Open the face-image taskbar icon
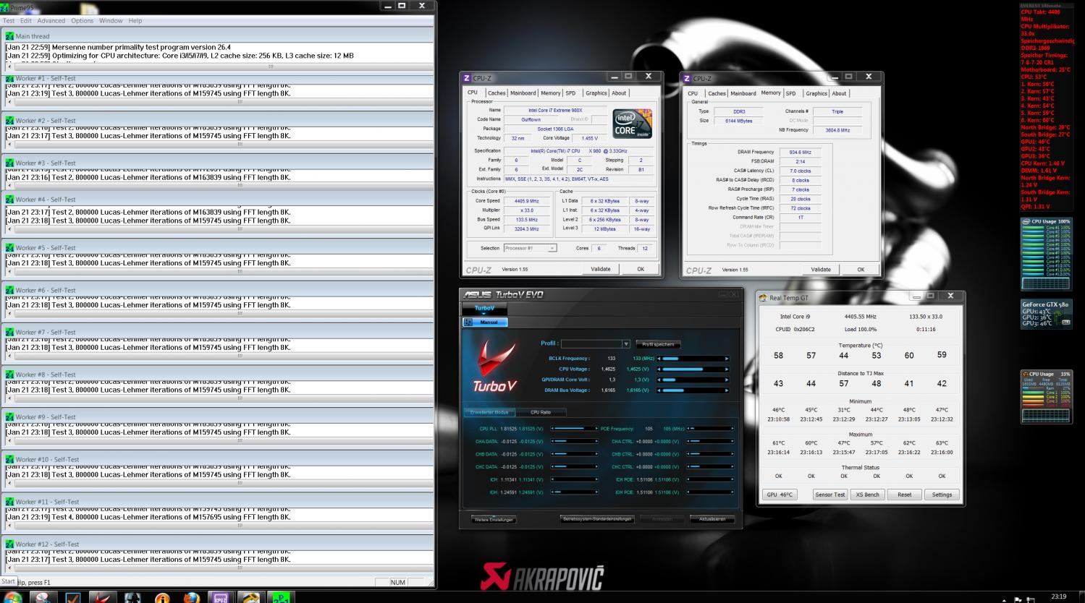Viewport: 1085px width, 603px height. tap(132, 598)
